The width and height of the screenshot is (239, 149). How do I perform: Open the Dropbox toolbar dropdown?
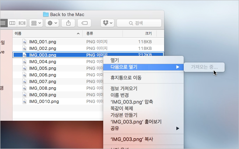[x=107, y=23]
